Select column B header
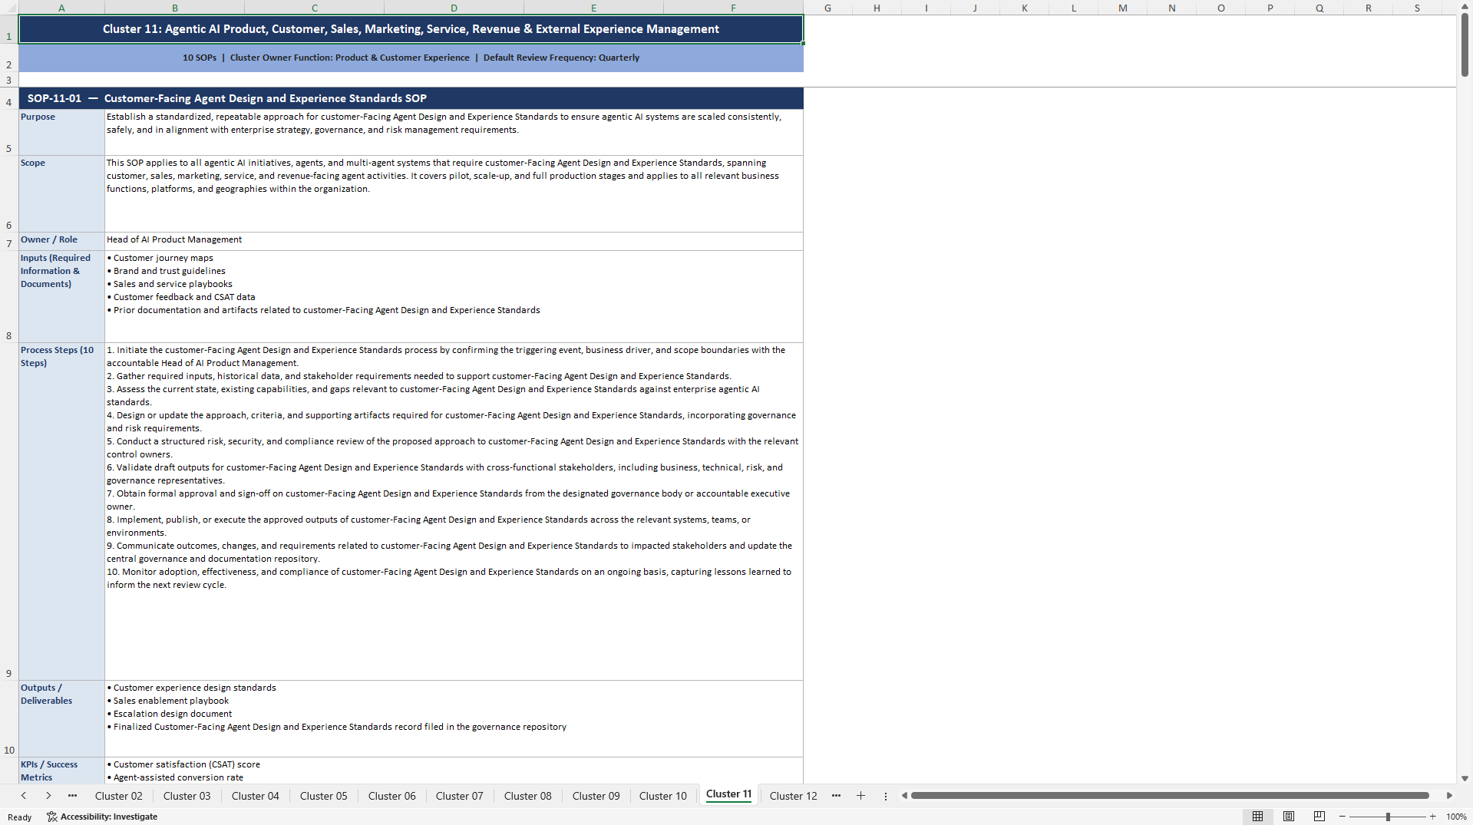The width and height of the screenshot is (1473, 825). pyautogui.click(x=174, y=8)
